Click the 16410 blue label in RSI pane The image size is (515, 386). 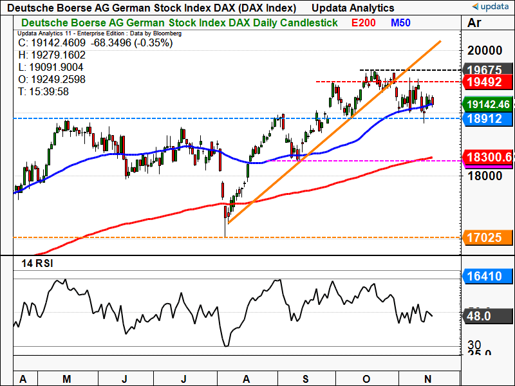coord(487,276)
